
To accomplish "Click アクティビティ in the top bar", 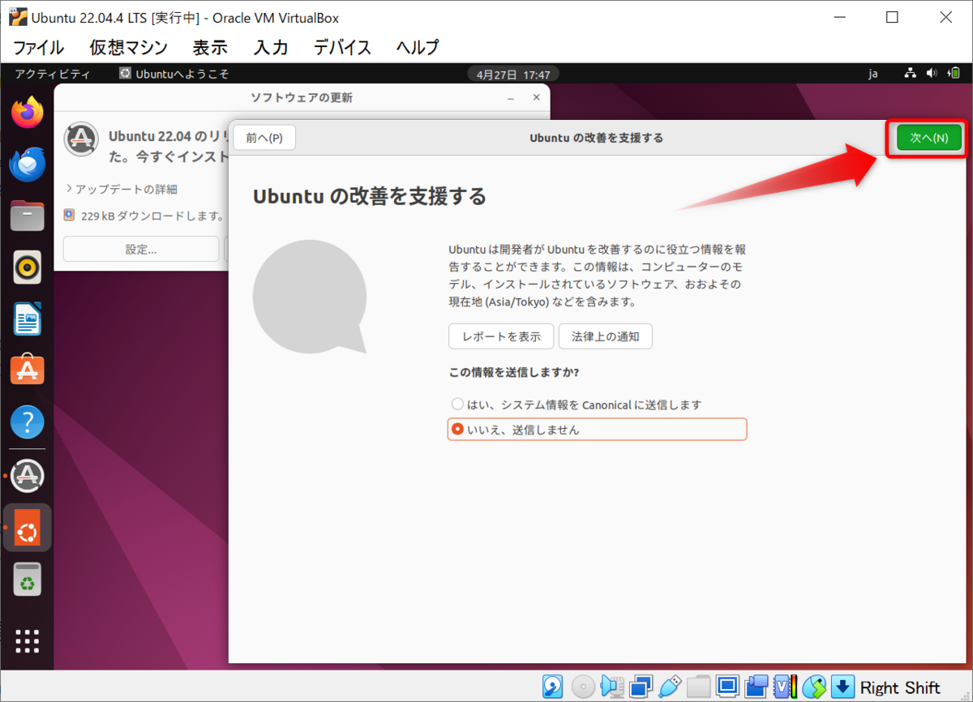I will [x=52, y=74].
